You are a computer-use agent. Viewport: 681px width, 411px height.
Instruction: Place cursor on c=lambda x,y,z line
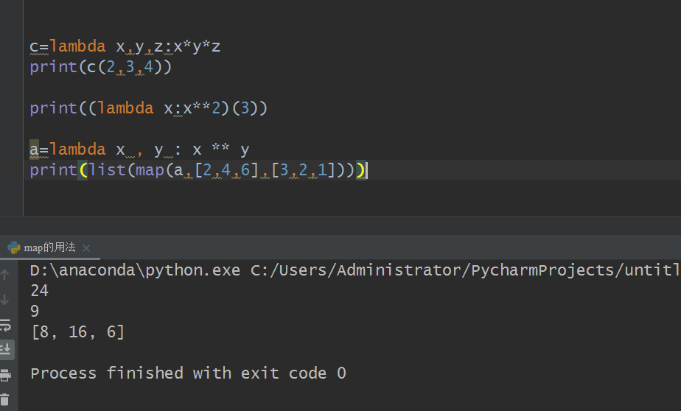(x=125, y=46)
